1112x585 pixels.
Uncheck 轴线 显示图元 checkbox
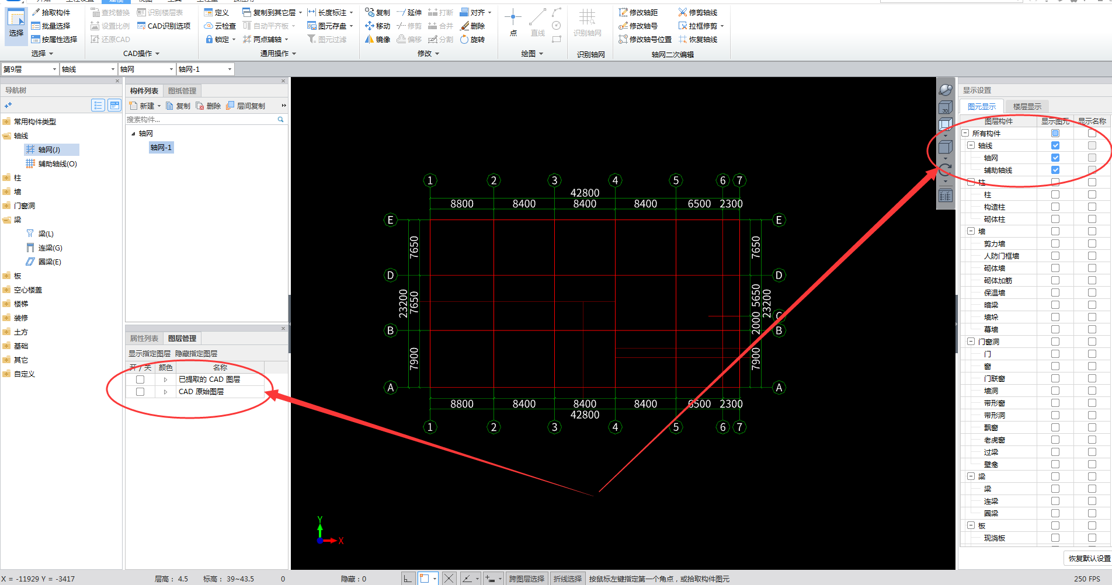(x=1055, y=145)
